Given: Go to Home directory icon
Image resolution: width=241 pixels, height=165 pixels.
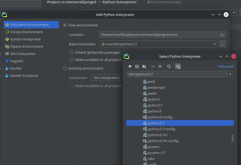Looking at the screenshot, I should (x=130, y=66).
